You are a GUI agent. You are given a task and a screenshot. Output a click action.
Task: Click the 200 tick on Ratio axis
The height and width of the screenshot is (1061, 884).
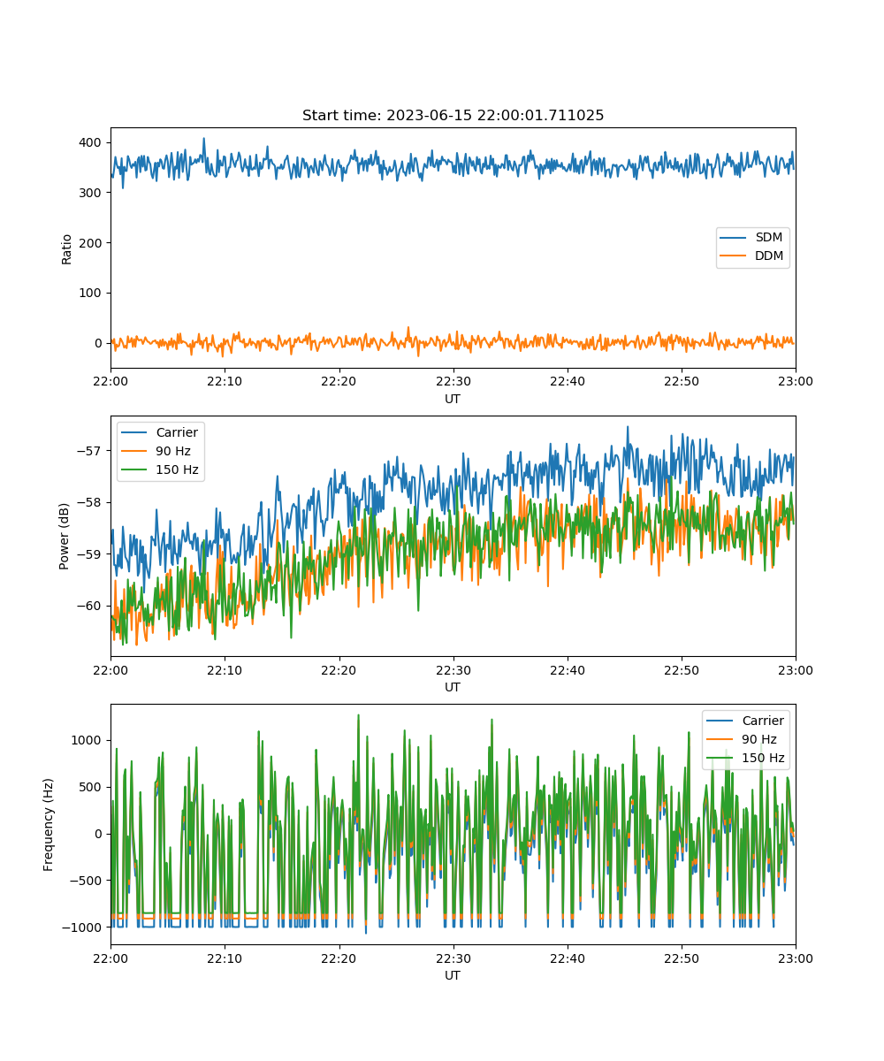(x=92, y=243)
